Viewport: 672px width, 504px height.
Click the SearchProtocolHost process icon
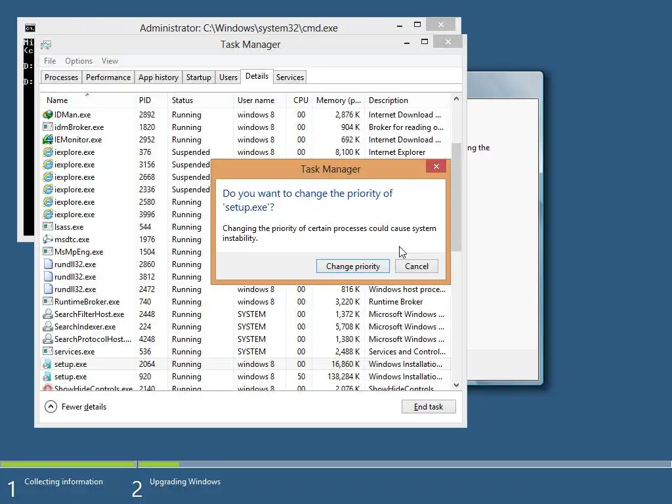47,339
